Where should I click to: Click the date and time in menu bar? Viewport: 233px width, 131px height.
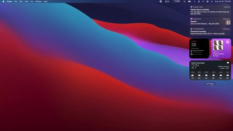tap(223, 1)
